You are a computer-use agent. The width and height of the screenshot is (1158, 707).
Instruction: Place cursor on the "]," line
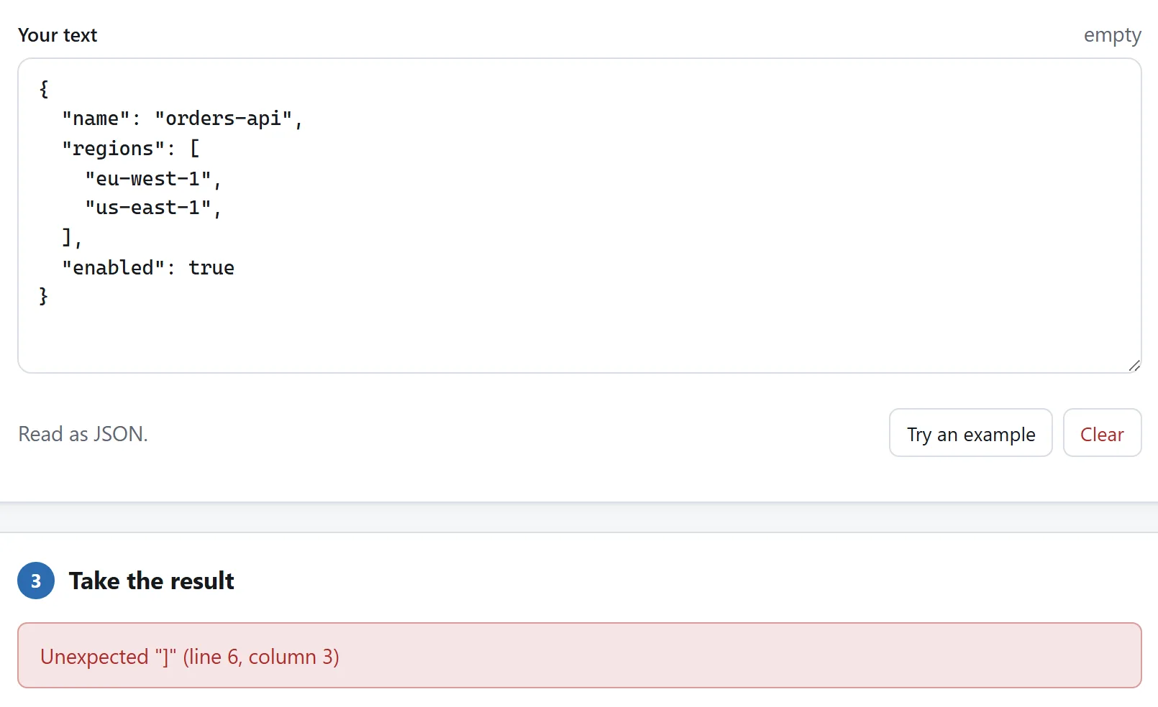click(x=72, y=238)
